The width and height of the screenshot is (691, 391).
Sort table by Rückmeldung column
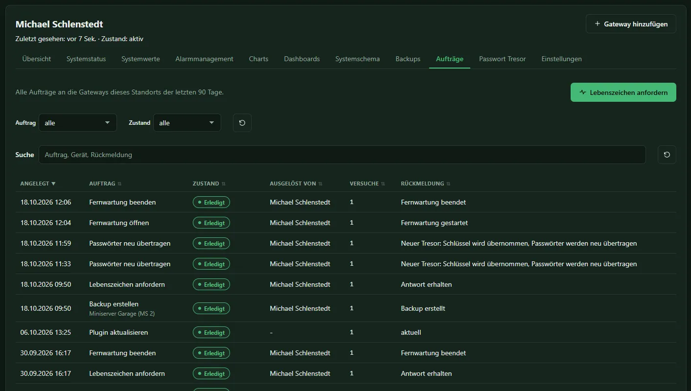tap(425, 184)
